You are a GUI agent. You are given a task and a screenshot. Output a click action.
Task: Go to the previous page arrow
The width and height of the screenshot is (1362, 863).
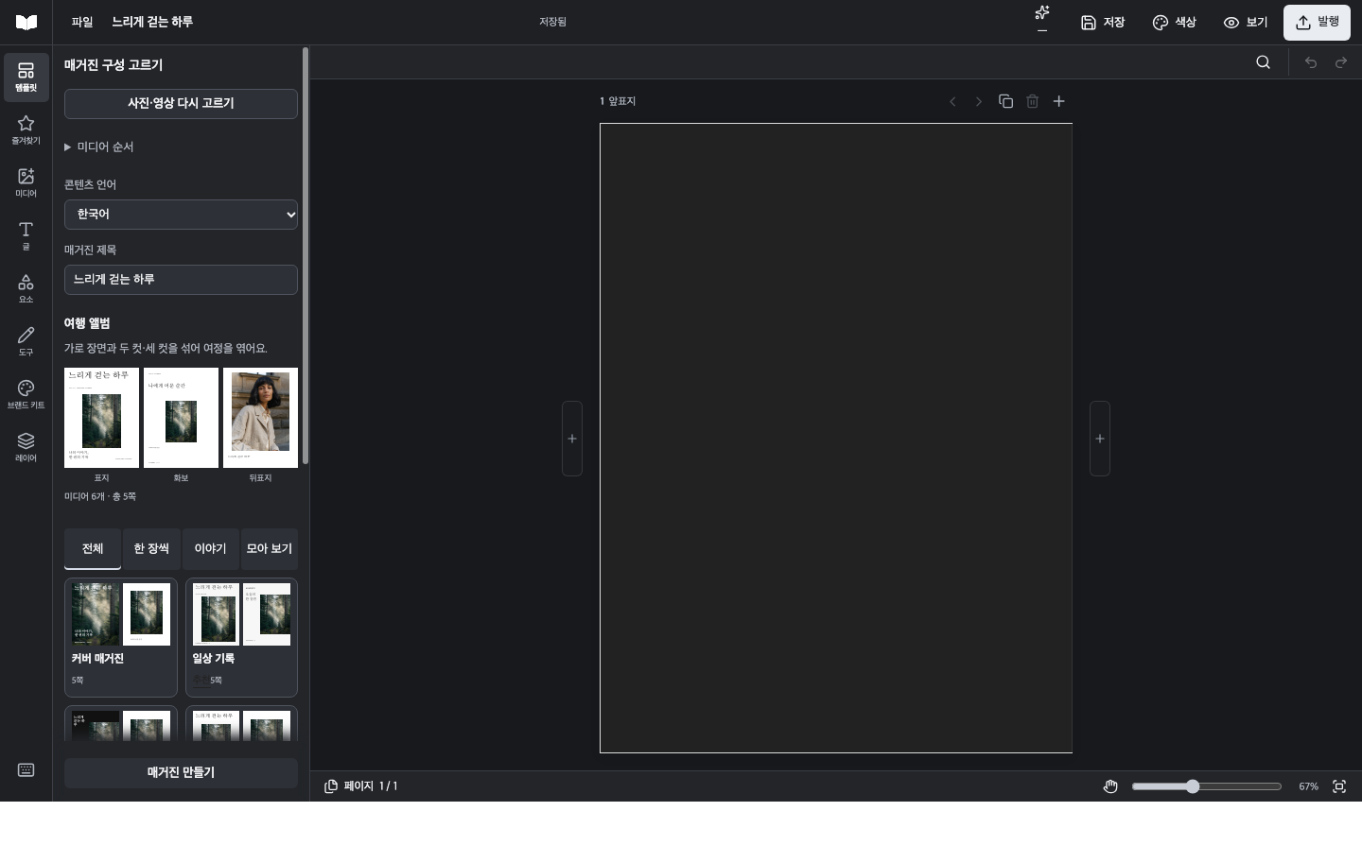(x=953, y=101)
